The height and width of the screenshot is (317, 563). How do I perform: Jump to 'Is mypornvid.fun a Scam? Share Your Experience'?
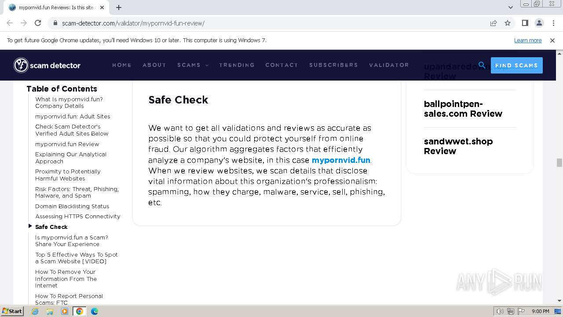[72, 241]
